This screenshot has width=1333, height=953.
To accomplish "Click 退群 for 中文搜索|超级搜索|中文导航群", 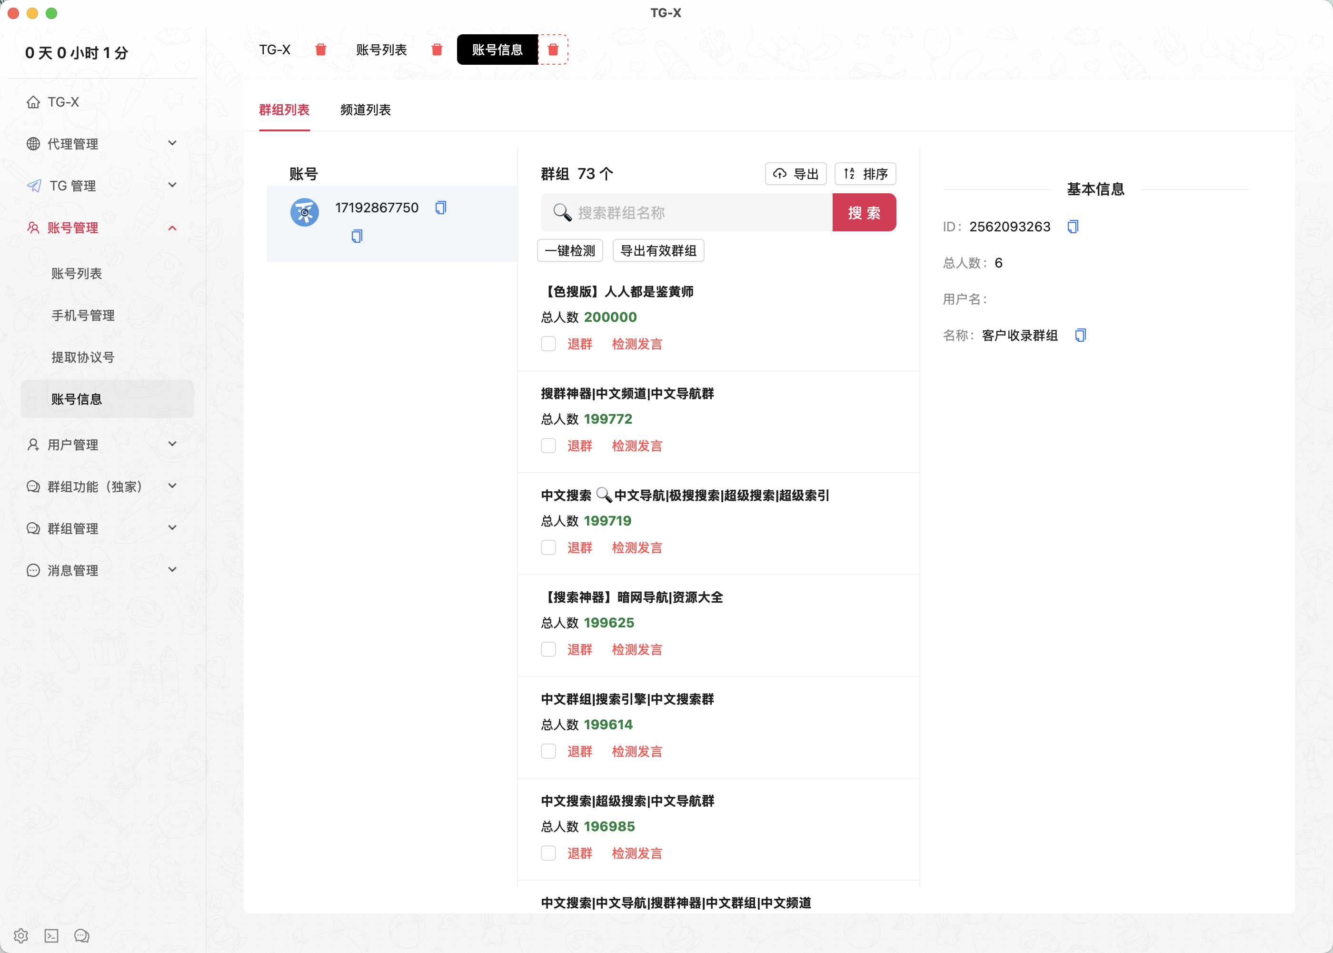I will (x=580, y=853).
